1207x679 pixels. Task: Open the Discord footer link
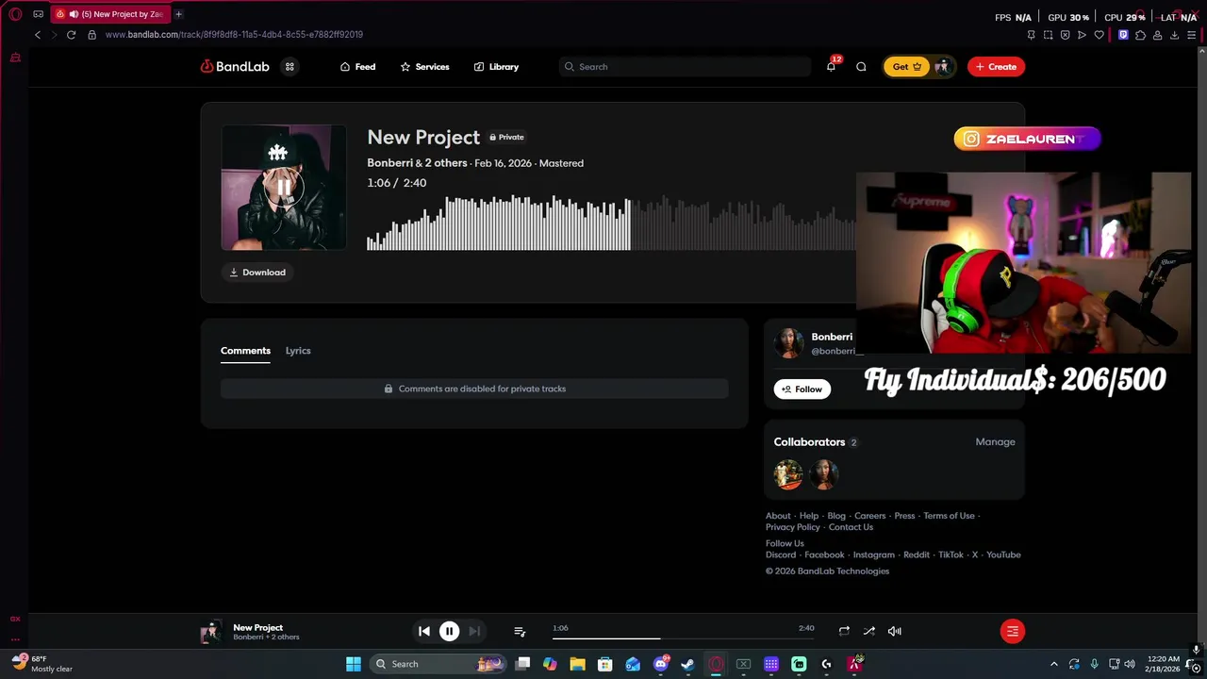[x=781, y=555]
